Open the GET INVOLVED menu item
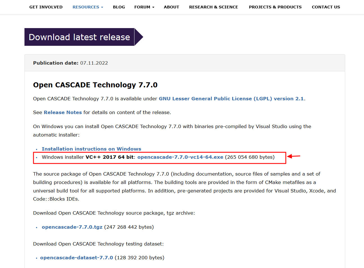This screenshot has height=268, width=364. point(46,7)
